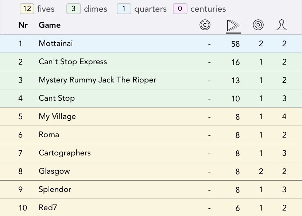This screenshot has height=216, width=302.
Task: Click the dimes label
Action: coord(96,9)
